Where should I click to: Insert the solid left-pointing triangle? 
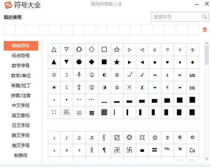click(142, 62)
